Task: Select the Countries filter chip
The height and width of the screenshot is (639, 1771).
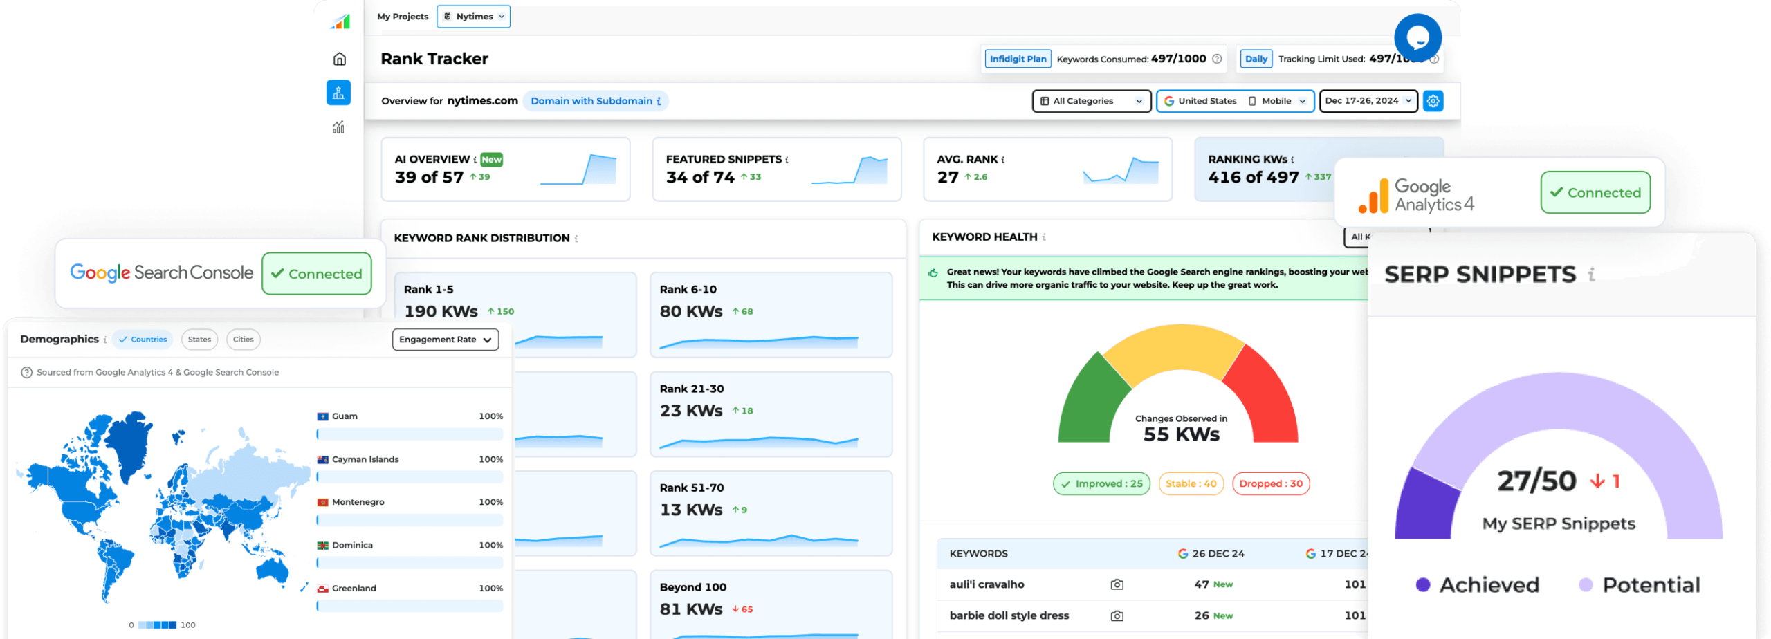Action: [143, 340]
